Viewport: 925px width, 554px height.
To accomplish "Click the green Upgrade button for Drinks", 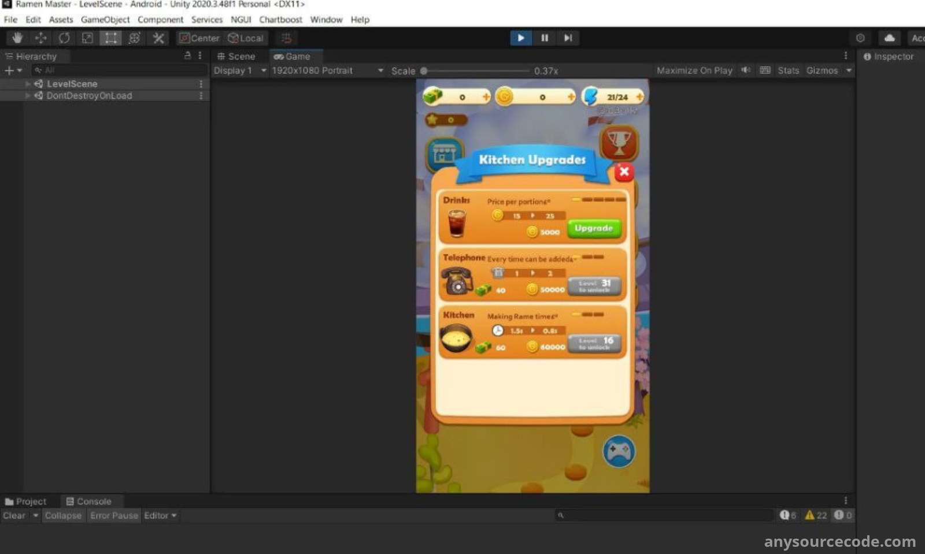I will 593,228.
